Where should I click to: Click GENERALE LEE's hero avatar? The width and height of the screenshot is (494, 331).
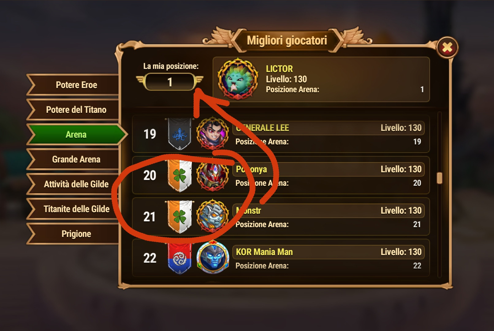(212, 134)
